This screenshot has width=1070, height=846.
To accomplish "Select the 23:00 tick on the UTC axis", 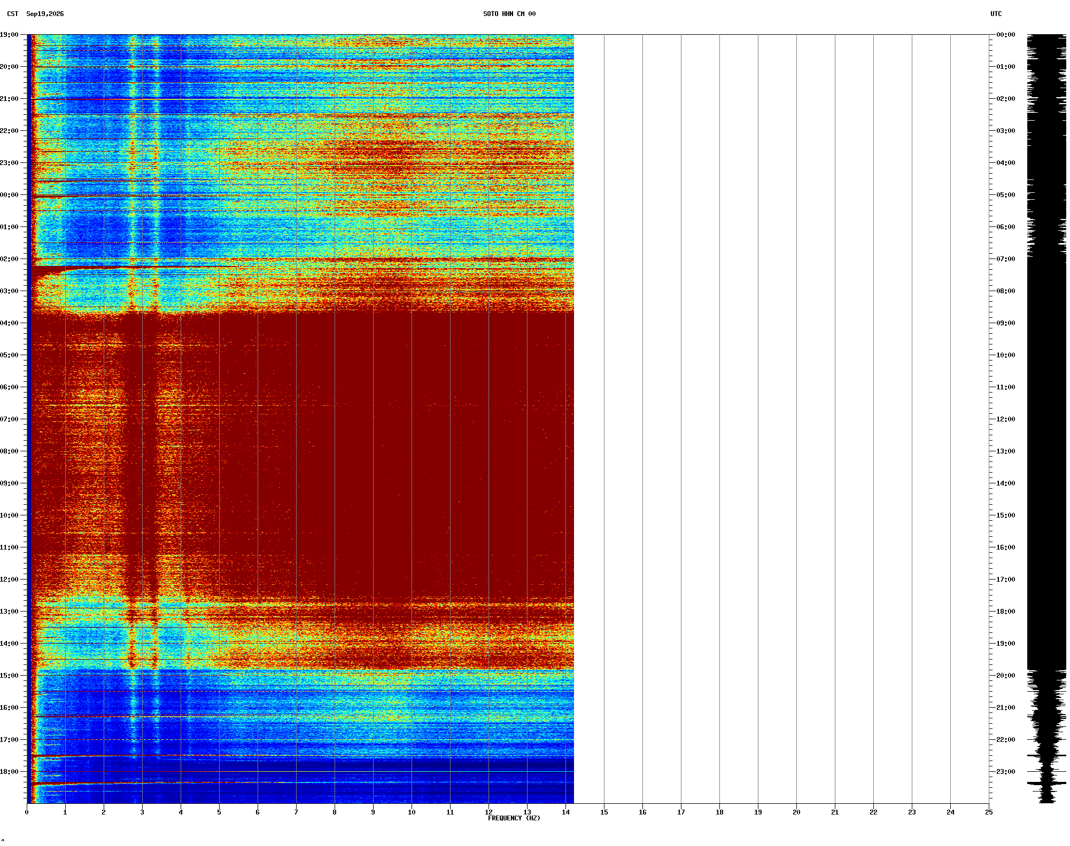I will 1005,772.
